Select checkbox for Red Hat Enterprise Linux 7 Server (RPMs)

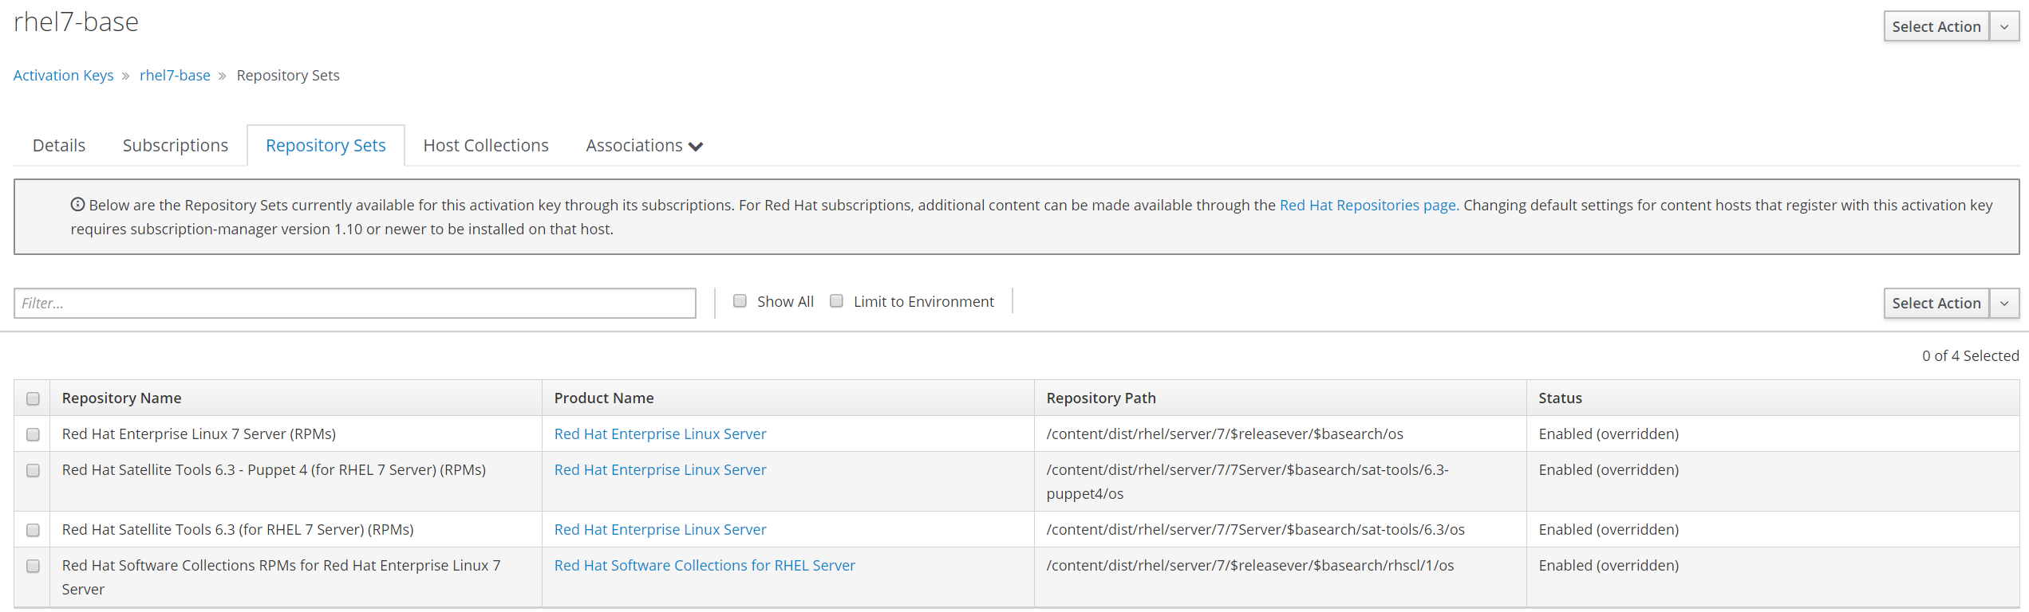(x=33, y=434)
